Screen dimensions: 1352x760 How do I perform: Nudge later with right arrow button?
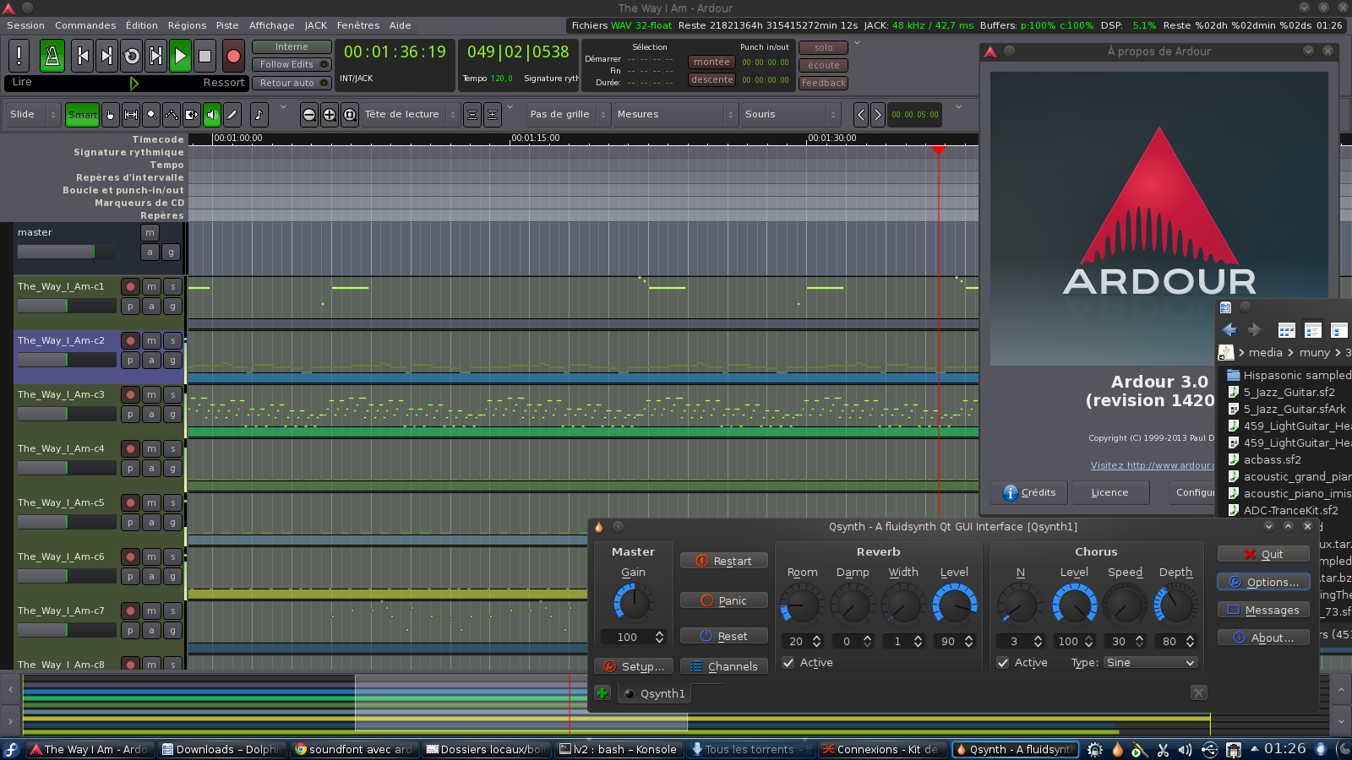[x=878, y=115]
